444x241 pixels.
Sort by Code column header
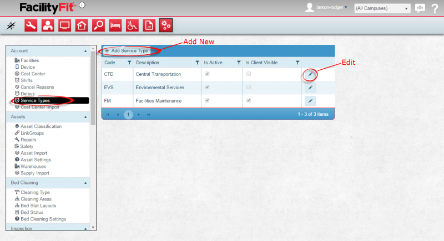click(109, 63)
